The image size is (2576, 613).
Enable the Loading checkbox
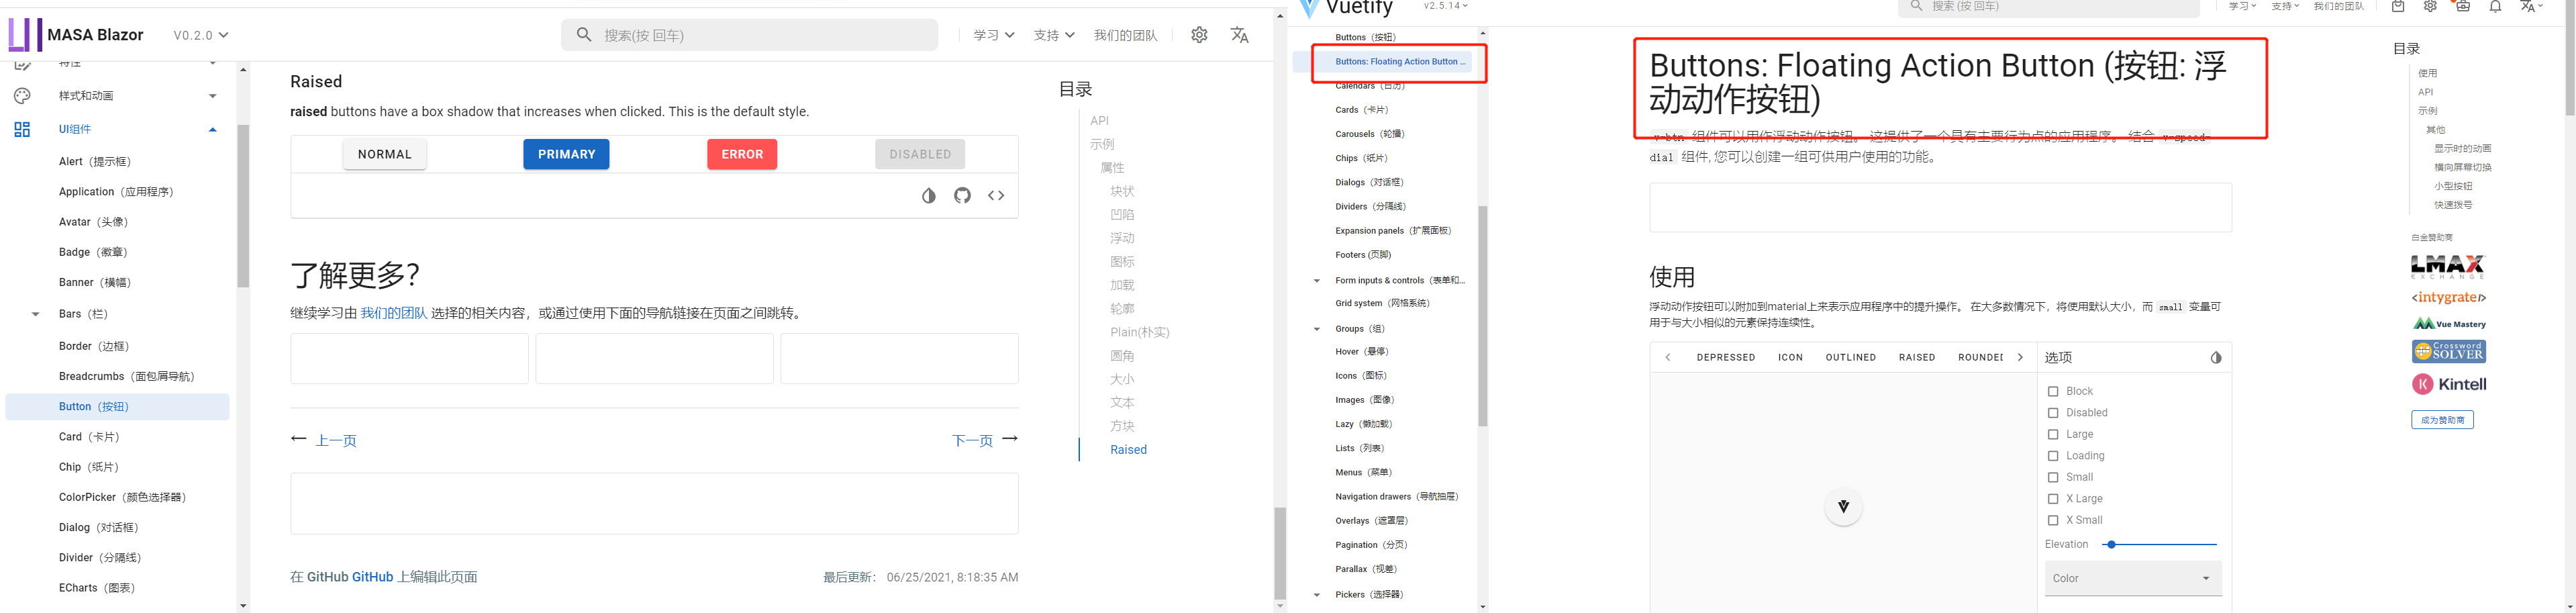click(x=2054, y=455)
